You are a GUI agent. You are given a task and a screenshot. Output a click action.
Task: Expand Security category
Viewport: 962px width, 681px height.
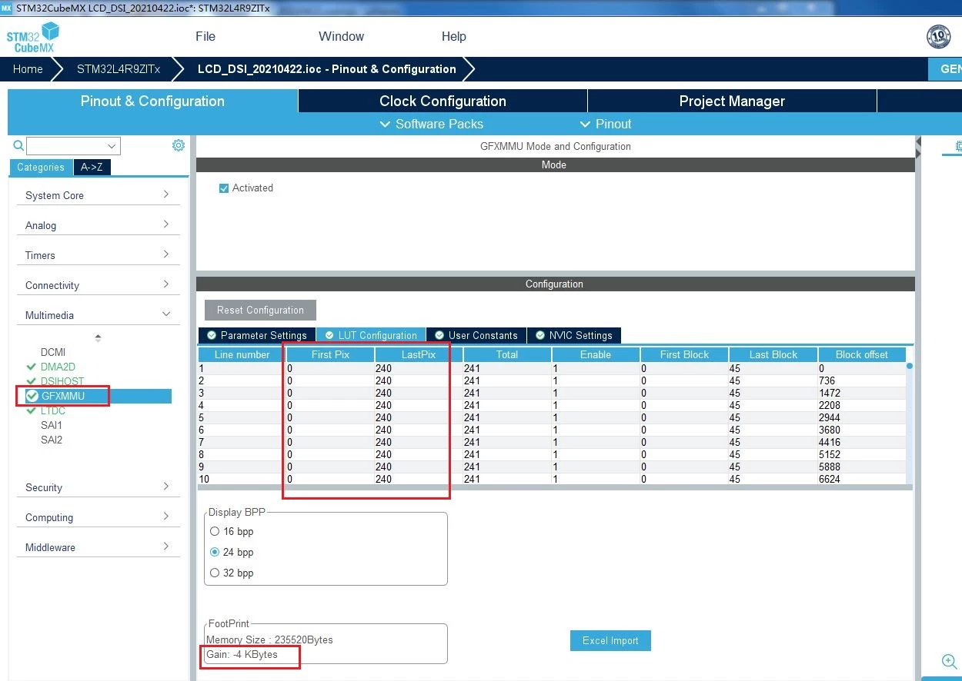(99, 487)
